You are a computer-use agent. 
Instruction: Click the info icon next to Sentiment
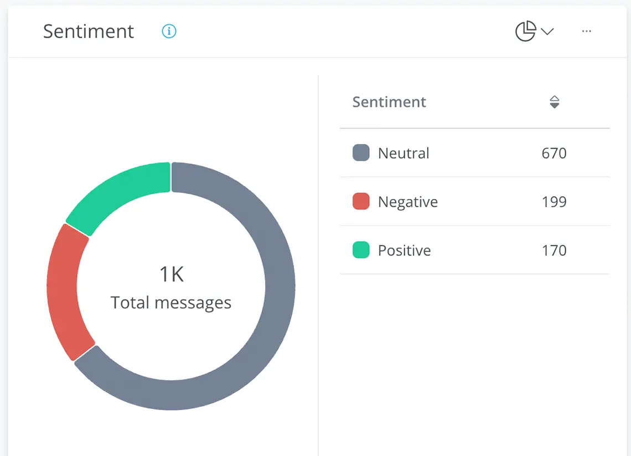coord(169,32)
